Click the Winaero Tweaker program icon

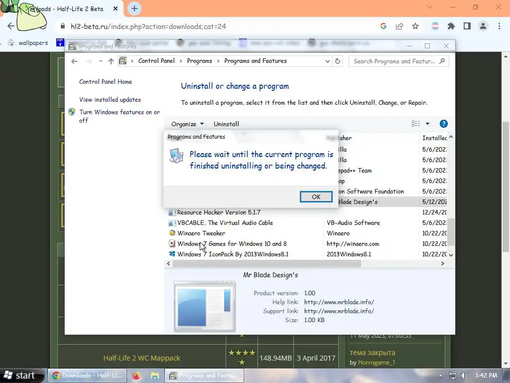[x=172, y=233]
